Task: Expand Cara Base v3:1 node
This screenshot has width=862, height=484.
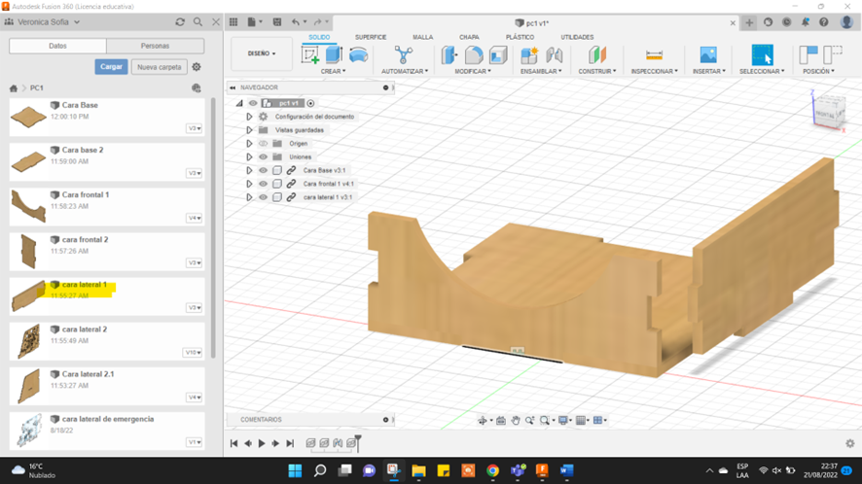Action: 249,170
